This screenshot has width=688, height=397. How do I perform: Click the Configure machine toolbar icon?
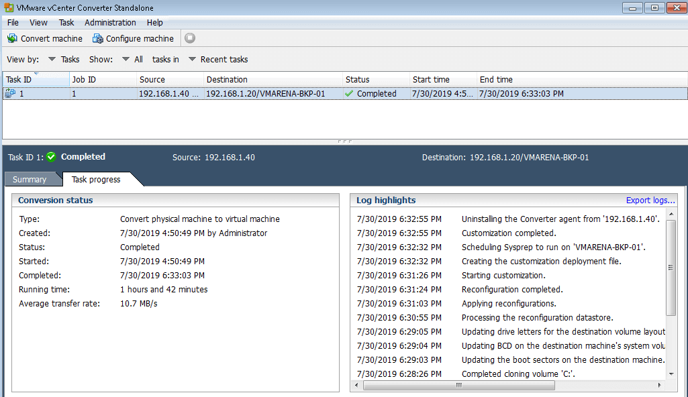pyautogui.click(x=97, y=39)
